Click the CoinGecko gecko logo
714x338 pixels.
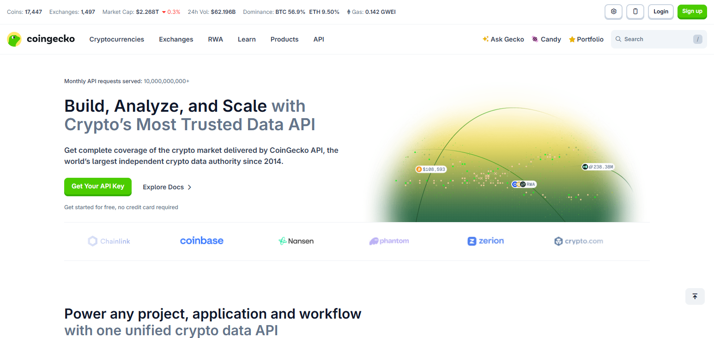[x=14, y=39]
